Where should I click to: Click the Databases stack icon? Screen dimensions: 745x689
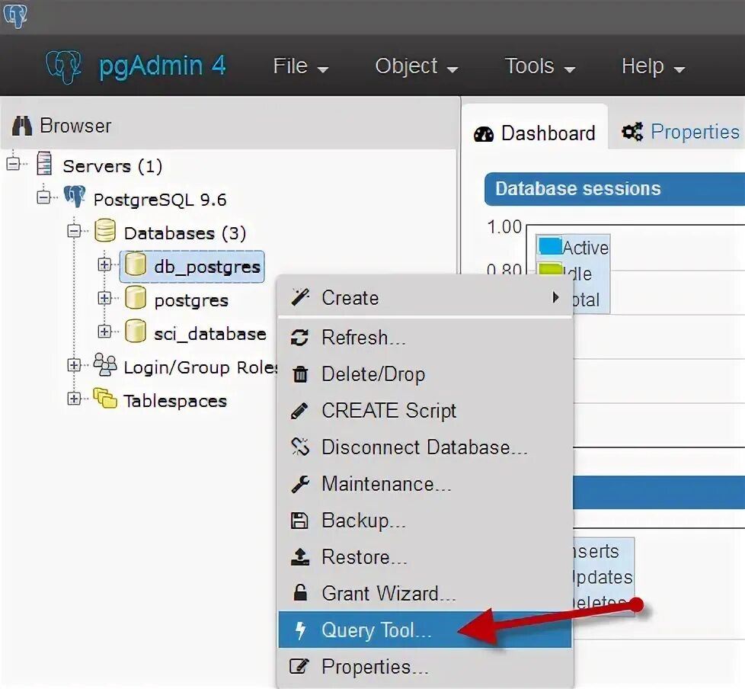pyautogui.click(x=105, y=231)
